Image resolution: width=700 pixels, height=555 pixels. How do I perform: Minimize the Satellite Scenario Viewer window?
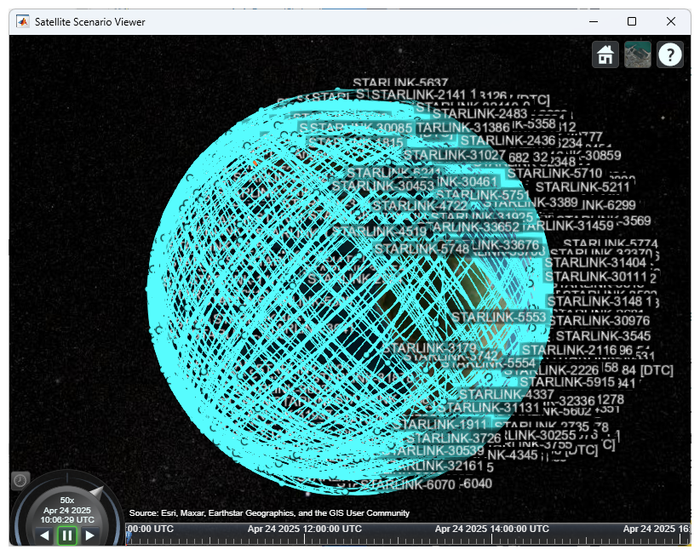click(x=594, y=21)
